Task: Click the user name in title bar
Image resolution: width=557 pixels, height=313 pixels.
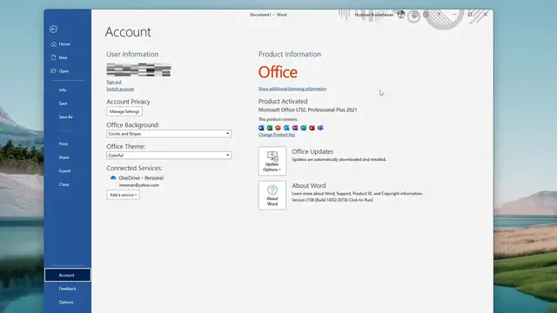Action: coord(374,15)
